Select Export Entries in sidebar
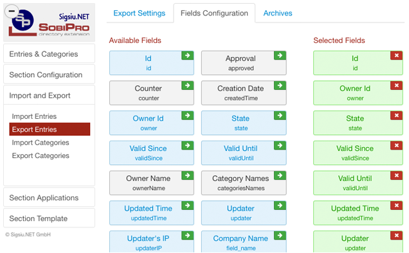409x253 pixels. 50,129
